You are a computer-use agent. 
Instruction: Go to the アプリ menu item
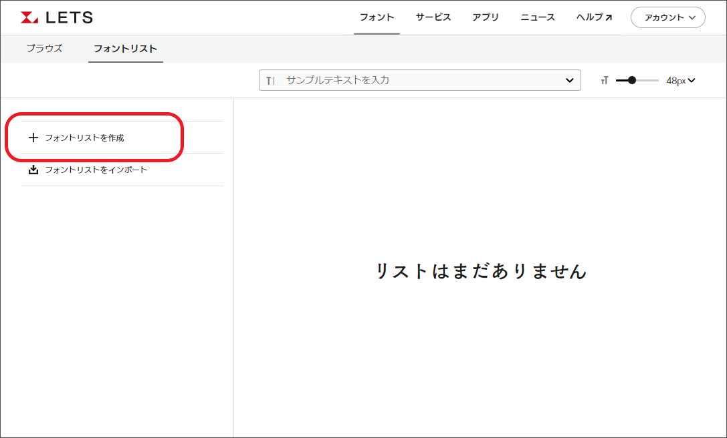486,17
